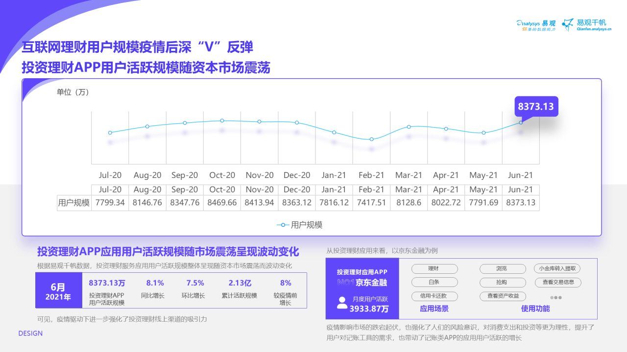
Task: Click the 查看交易信息 pill
Action: tap(557, 282)
